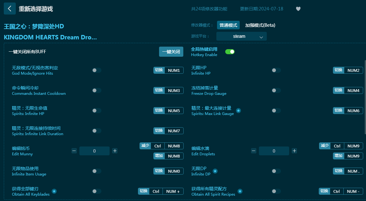Click NUM . hotkey for Infinite DP
Image resolution: width=366 pixels, height=201 pixels.
tap(348, 171)
